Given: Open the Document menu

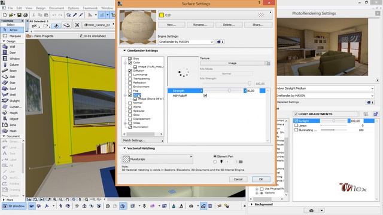Looking at the screenshot, I should point(56,8).
